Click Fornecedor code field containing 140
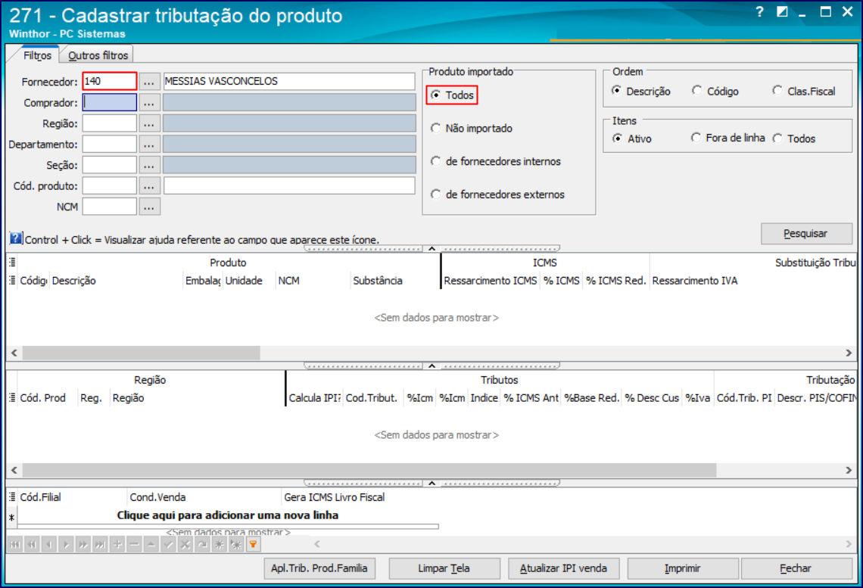This screenshot has height=588, width=863. 110,82
